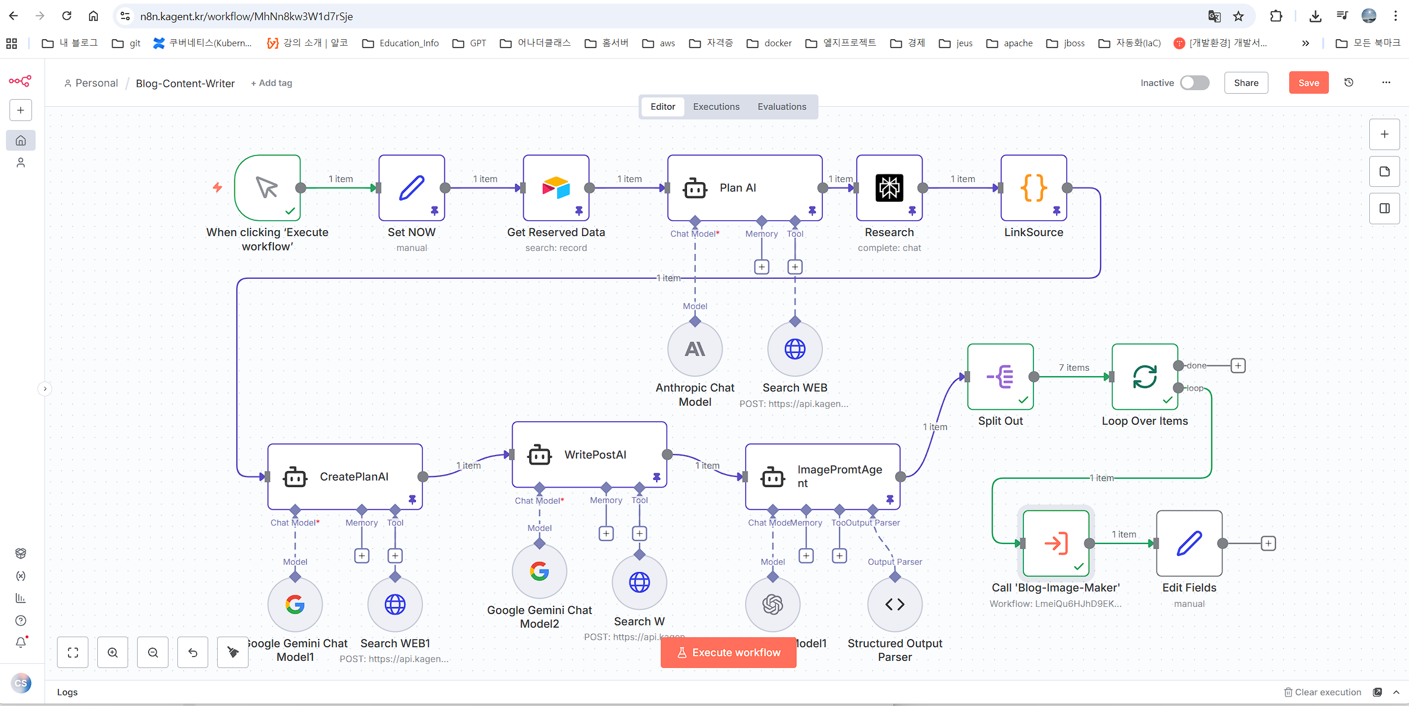This screenshot has width=1409, height=706.
Task: Select the Split Out node icon
Action: pyautogui.click(x=1000, y=377)
